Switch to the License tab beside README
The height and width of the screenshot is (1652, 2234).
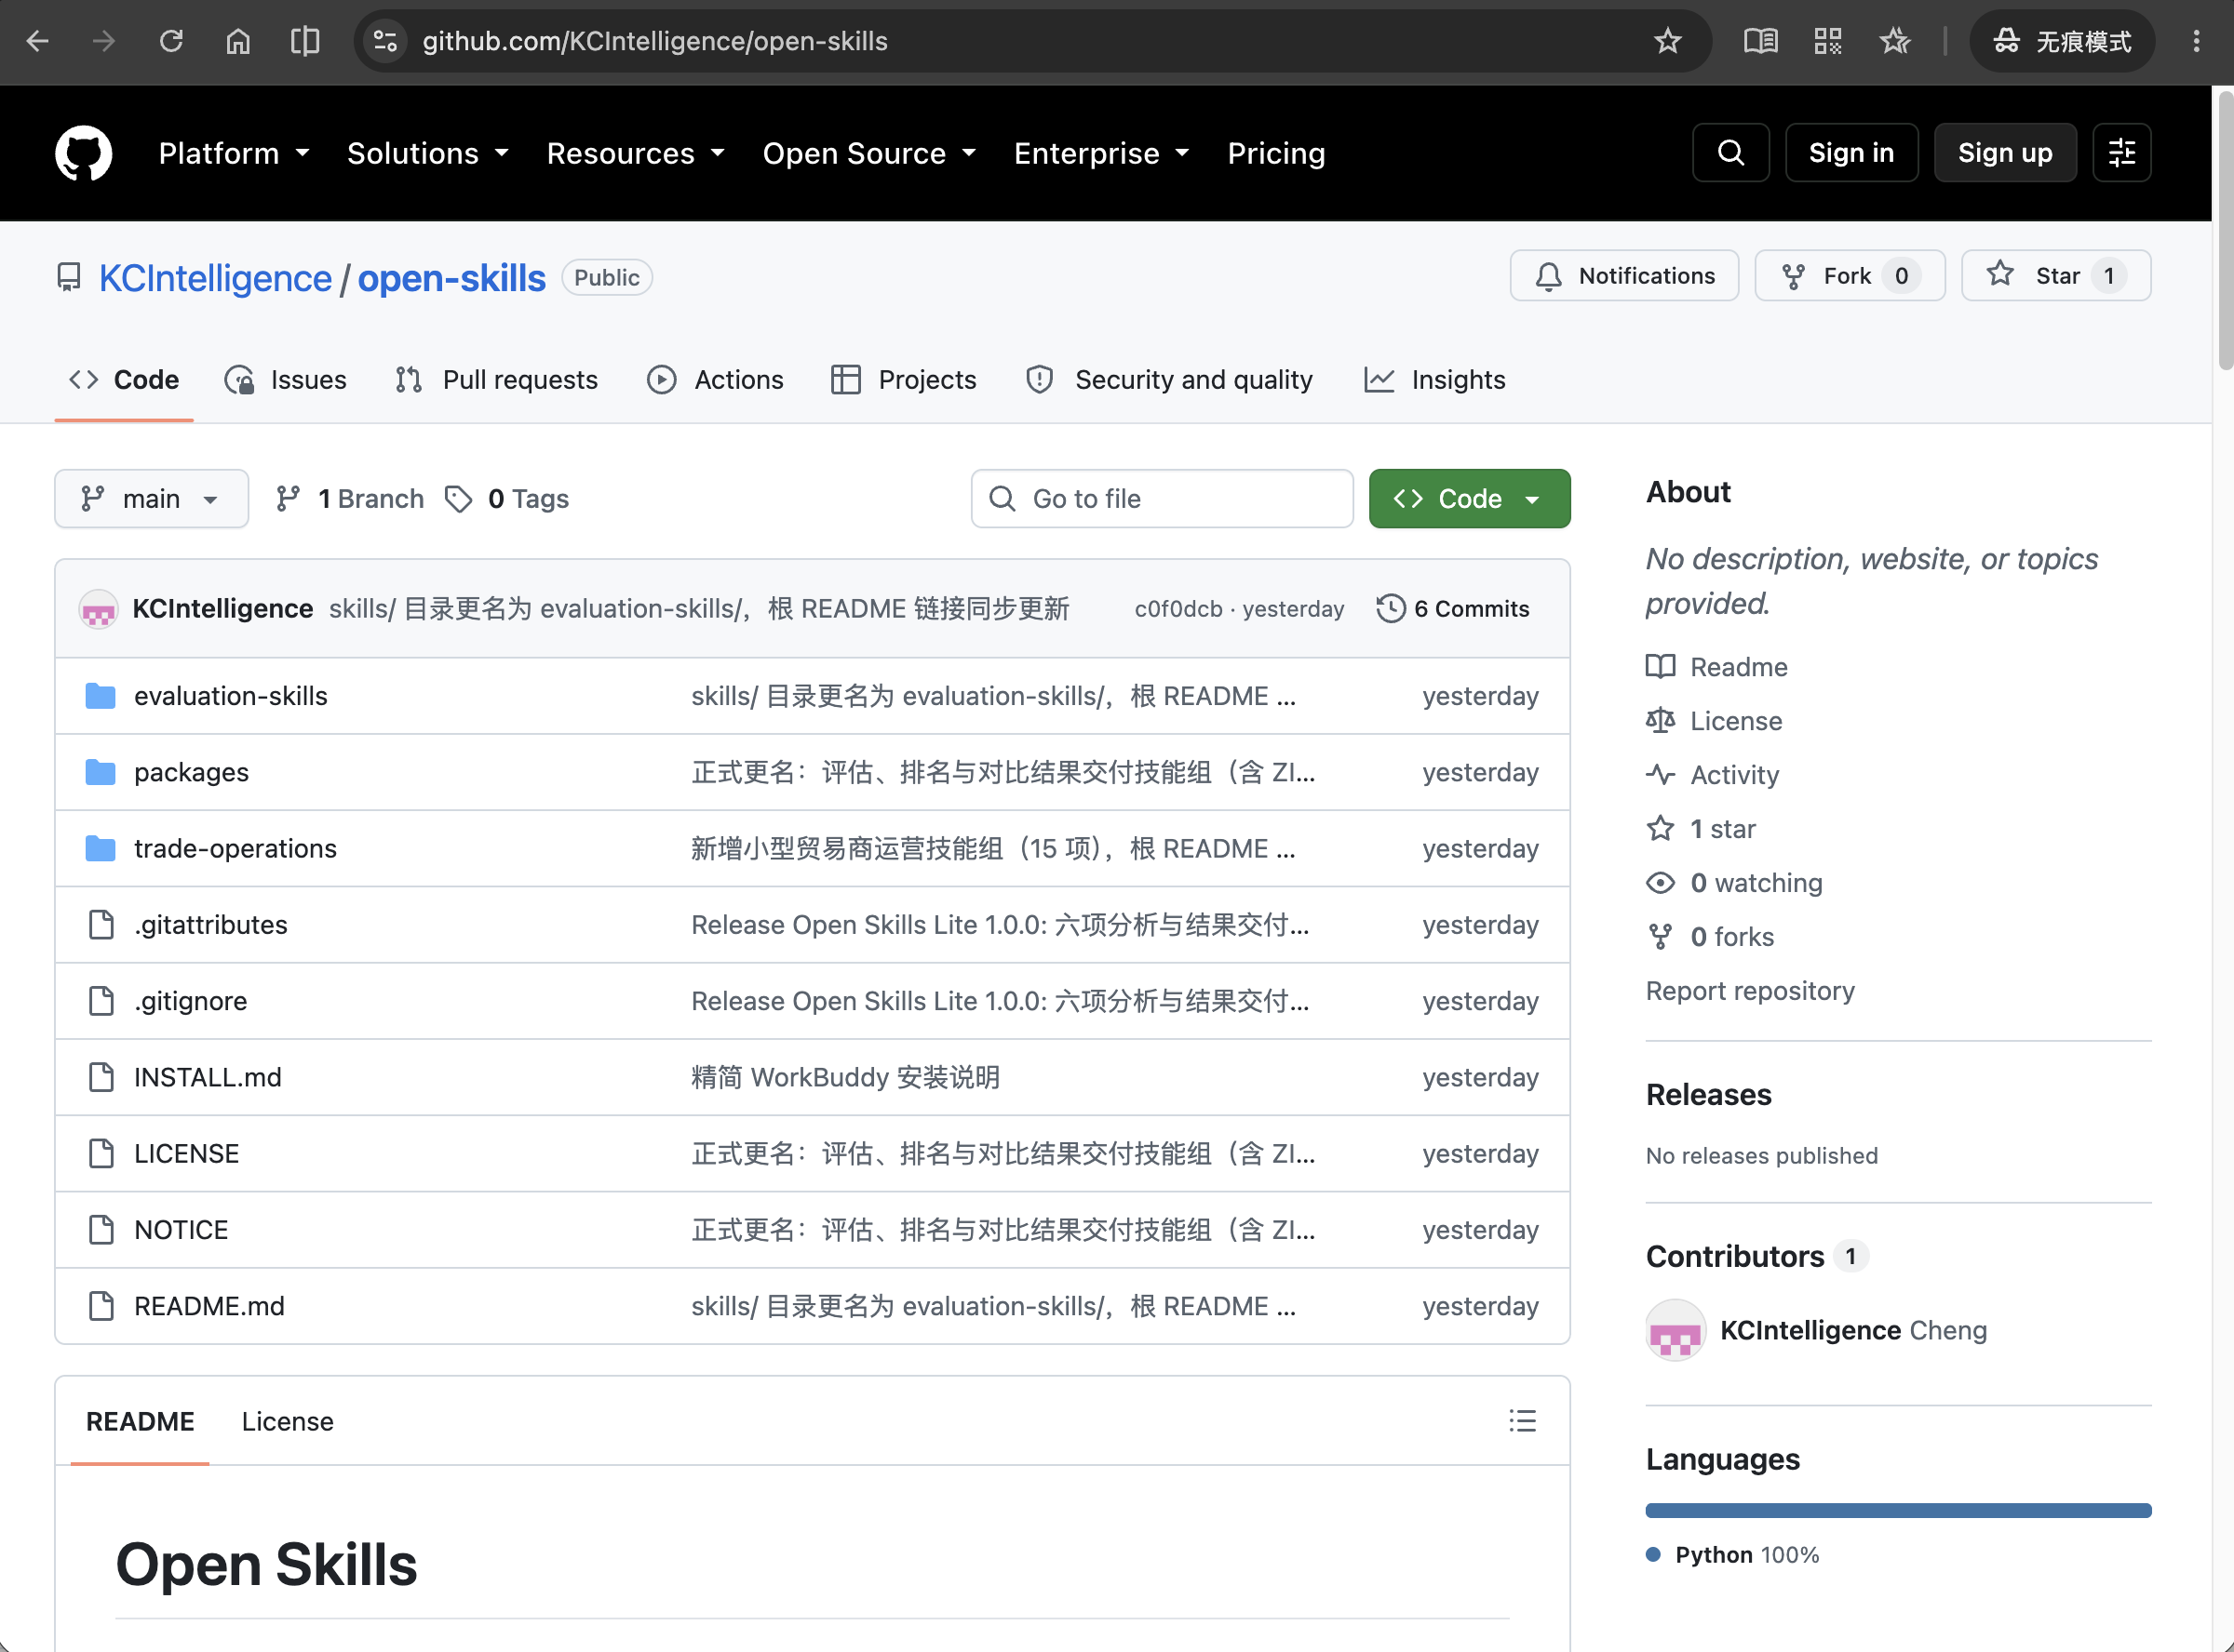287,1421
